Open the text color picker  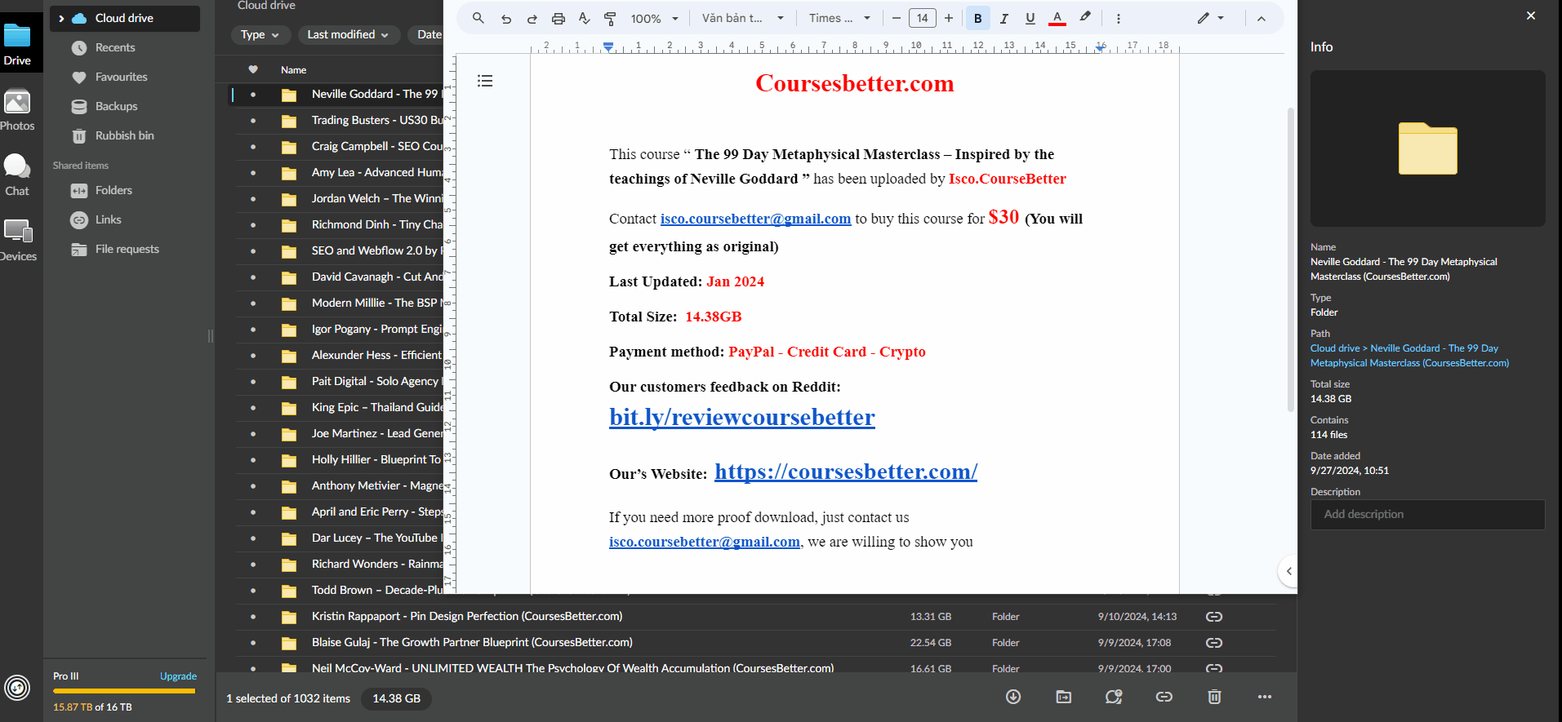[1057, 18]
